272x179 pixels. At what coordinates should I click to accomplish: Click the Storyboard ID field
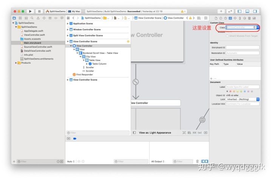pyautogui.click(x=243, y=47)
